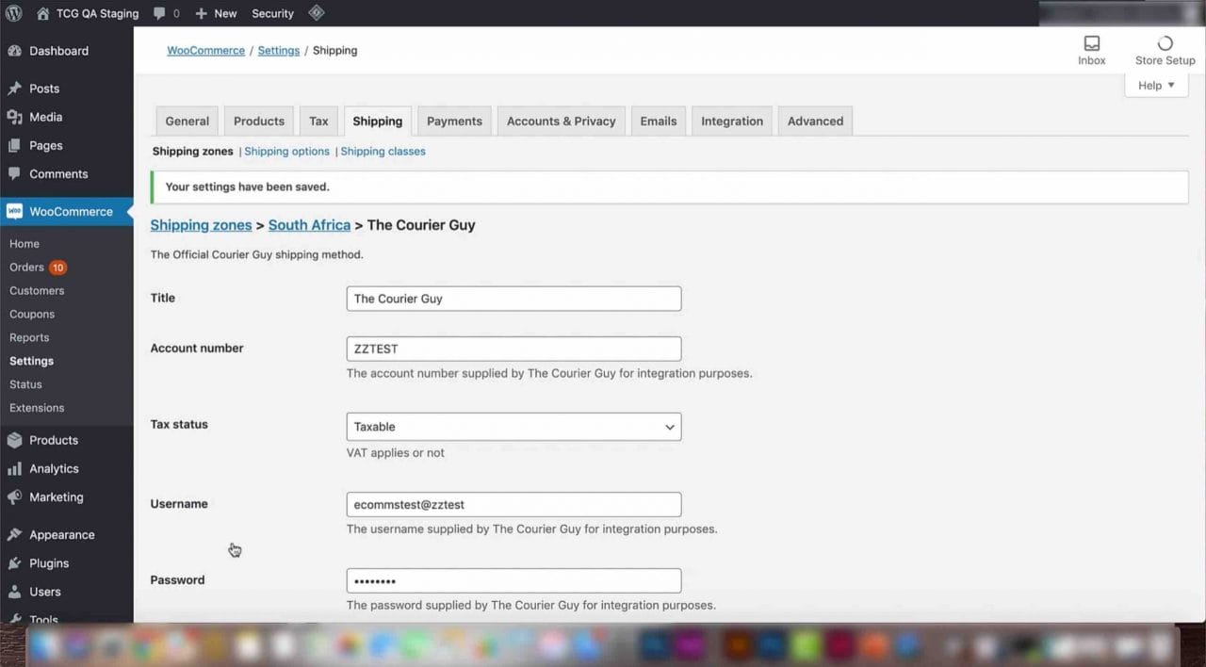Open the Accounts & Privacy tab
Viewport: 1206px width, 667px height.
click(x=561, y=121)
